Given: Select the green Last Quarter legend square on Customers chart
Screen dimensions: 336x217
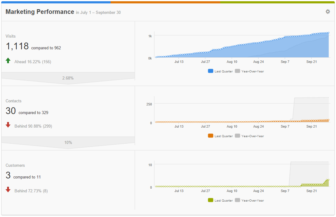Looking at the screenshot, I should click(211, 200).
